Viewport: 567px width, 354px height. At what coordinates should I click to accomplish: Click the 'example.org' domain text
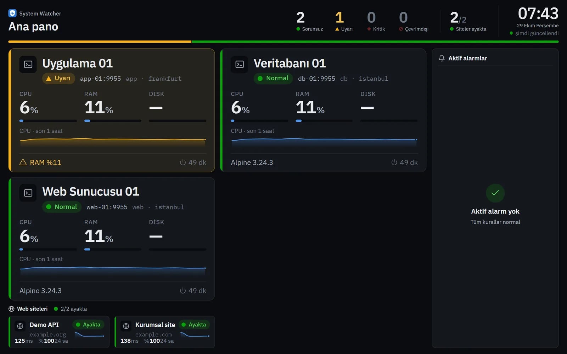[48, 335]
